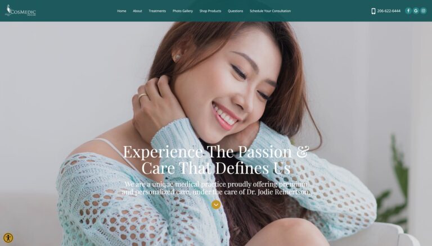Click Schedule Your Consultation
This screenshot has width=432, height=246.
pyautogui.click(x=270, y=11)
